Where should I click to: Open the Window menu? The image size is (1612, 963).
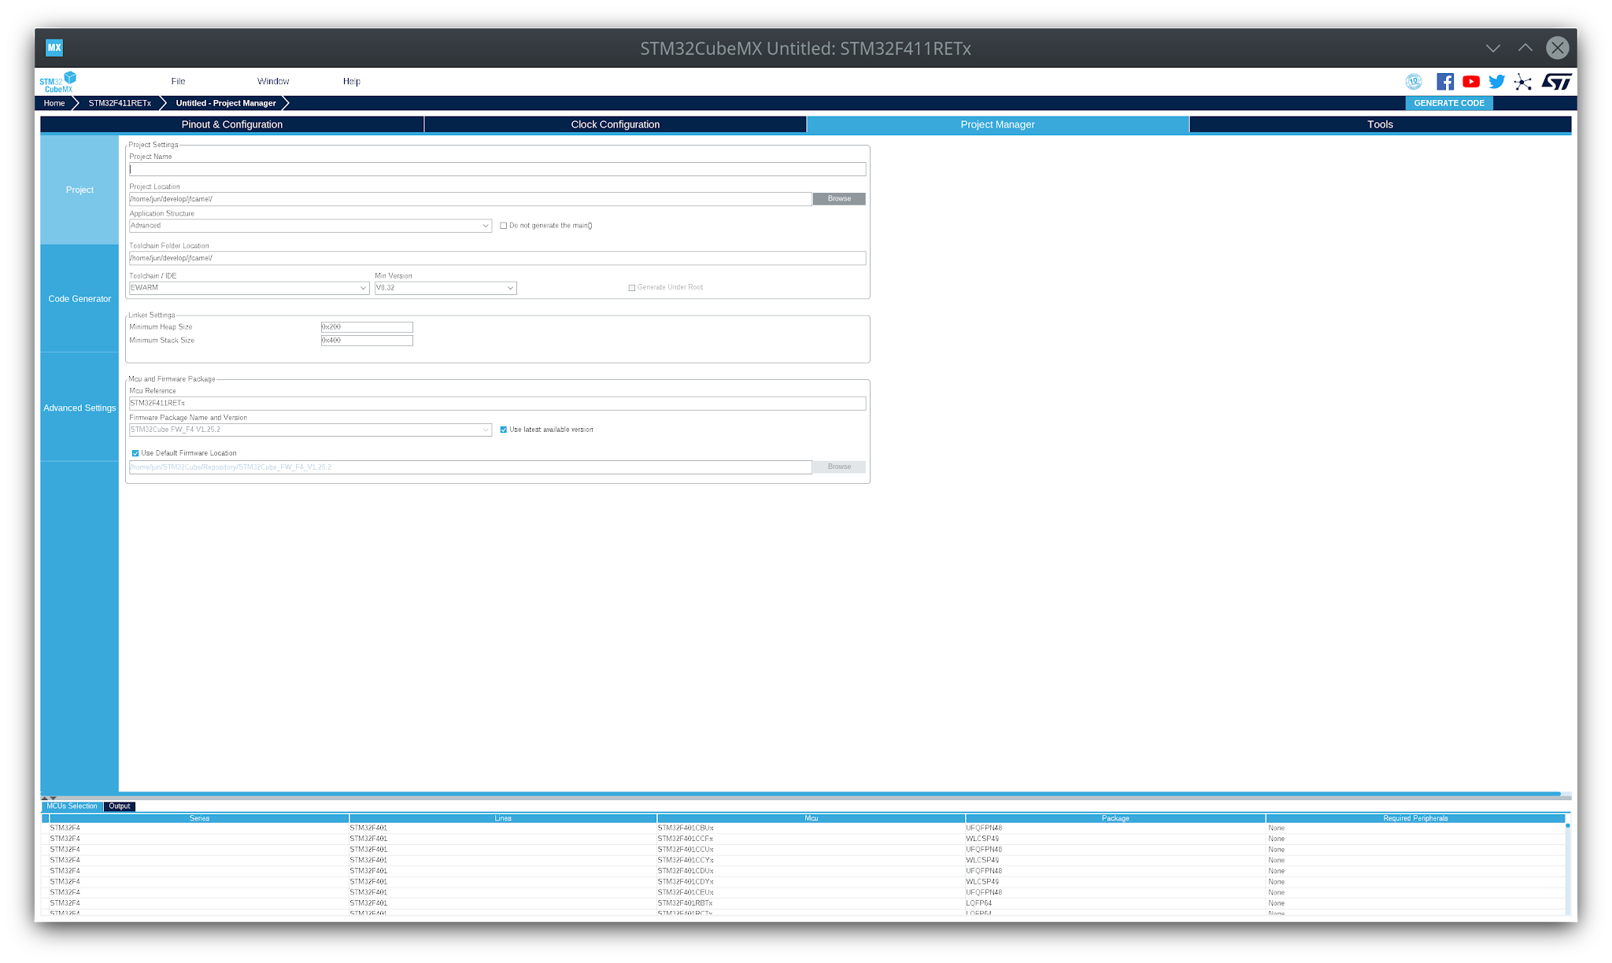click(x=273, y=82)
